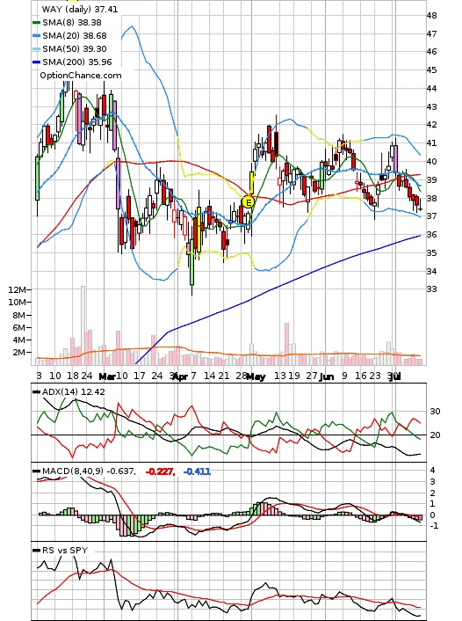Click the 12M volume axis label
Screen dimensions: 462x621
tap(17, 290)
